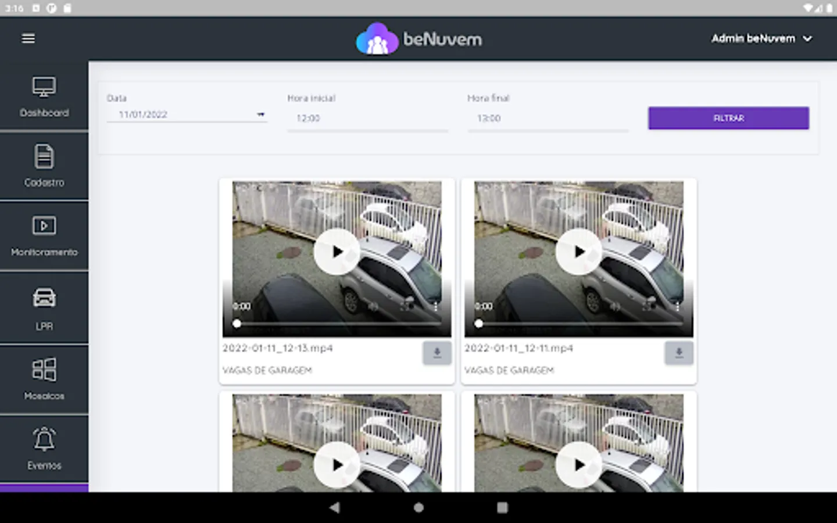Click the FILTRAR button
837x523 pixels.
pyautogui.click(x=728, y=118)
